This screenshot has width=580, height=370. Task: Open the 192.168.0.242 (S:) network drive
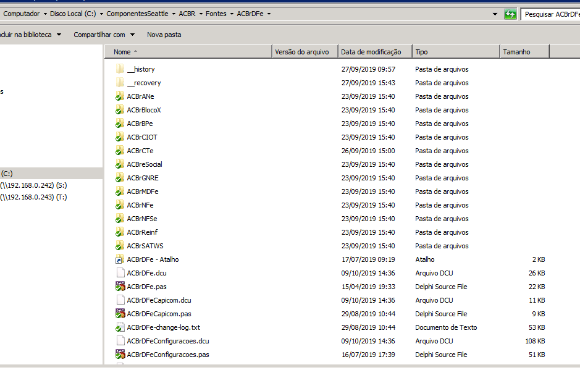click(x=33, y=185)
